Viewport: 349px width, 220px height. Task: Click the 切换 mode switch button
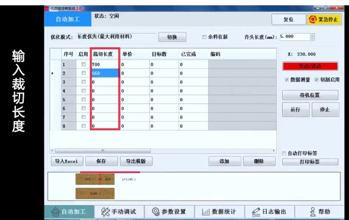coord(172,37)
